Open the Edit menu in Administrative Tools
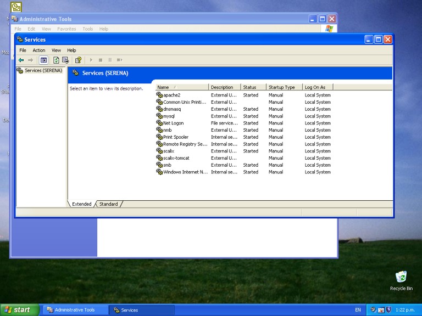422x316 pixels. pos(31,29)
